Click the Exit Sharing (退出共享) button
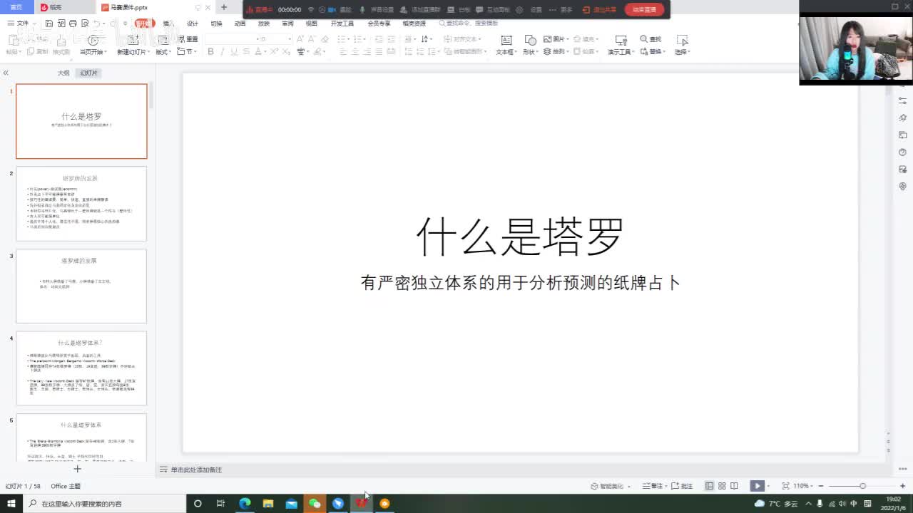This screenshot has width=913, height=513. (x=599, y=10)
